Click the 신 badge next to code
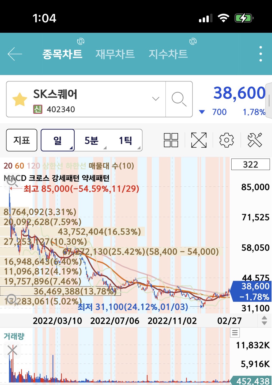 [x=37, y=109]
